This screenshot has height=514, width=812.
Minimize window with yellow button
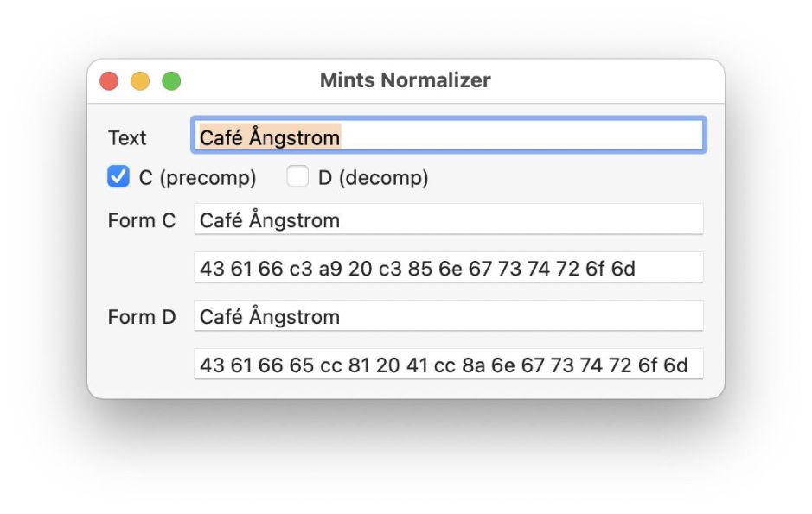(x=140, y=81)
